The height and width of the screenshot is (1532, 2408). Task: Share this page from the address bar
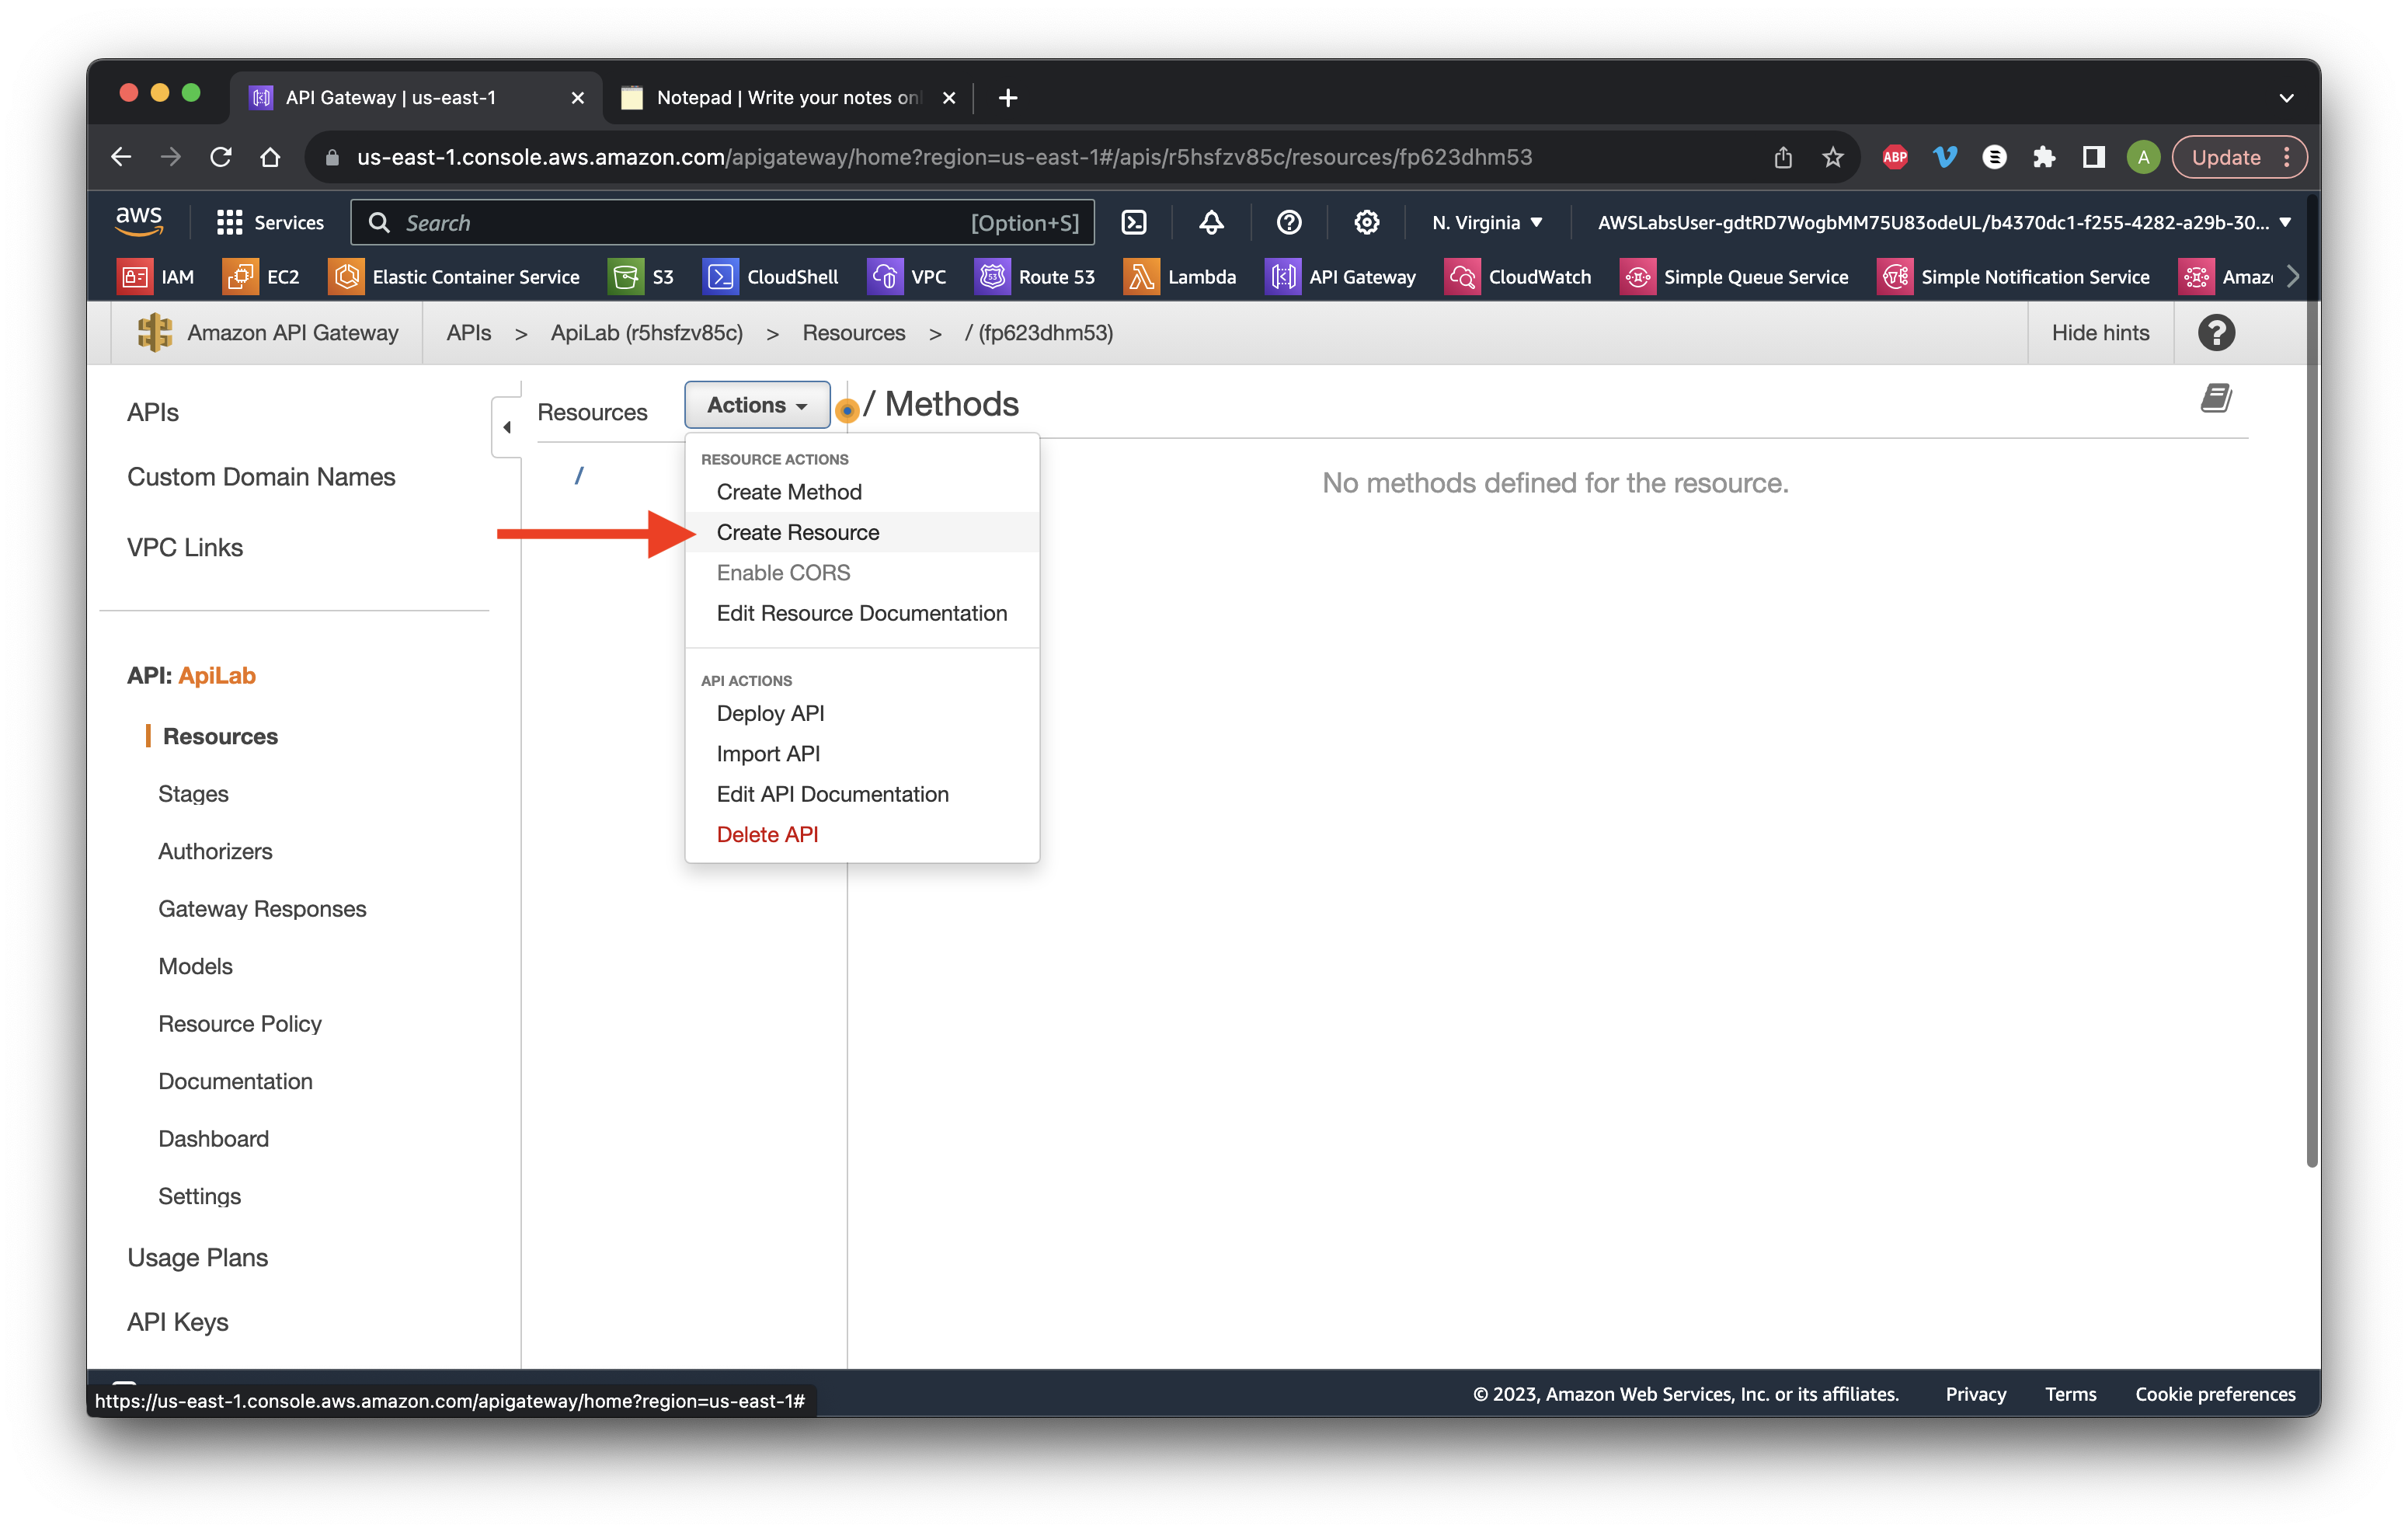(x=1782, y=157)
